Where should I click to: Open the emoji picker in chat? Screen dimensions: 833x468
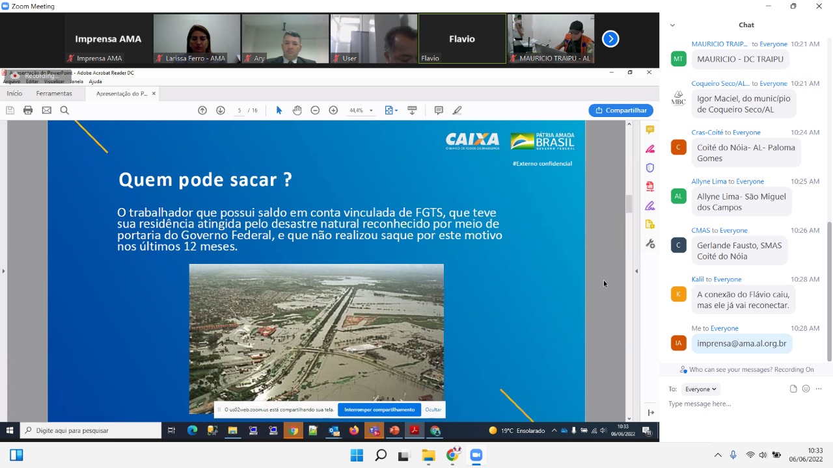click(806, 389)
